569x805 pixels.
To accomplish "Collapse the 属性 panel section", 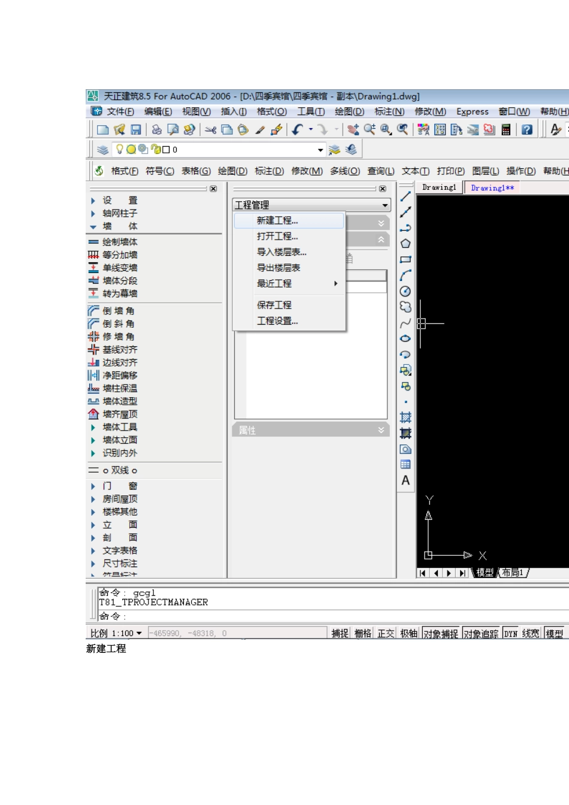I will [382, 430].
